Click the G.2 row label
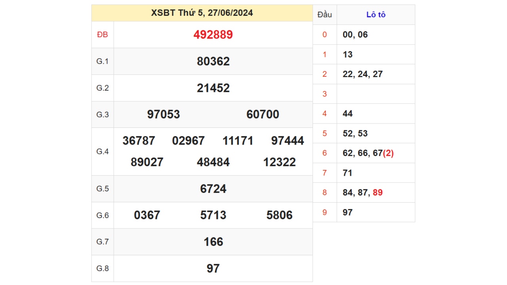This screenshot has height=285, width=507. [102, 88]
